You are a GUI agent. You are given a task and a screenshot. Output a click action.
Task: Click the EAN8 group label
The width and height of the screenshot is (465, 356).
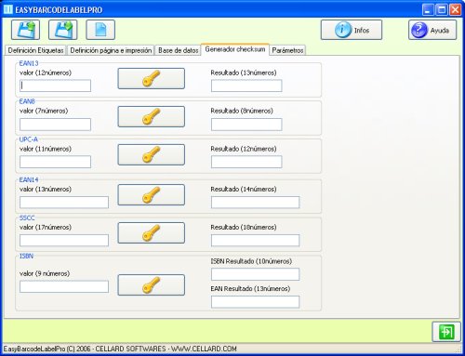tap(27, 101)
